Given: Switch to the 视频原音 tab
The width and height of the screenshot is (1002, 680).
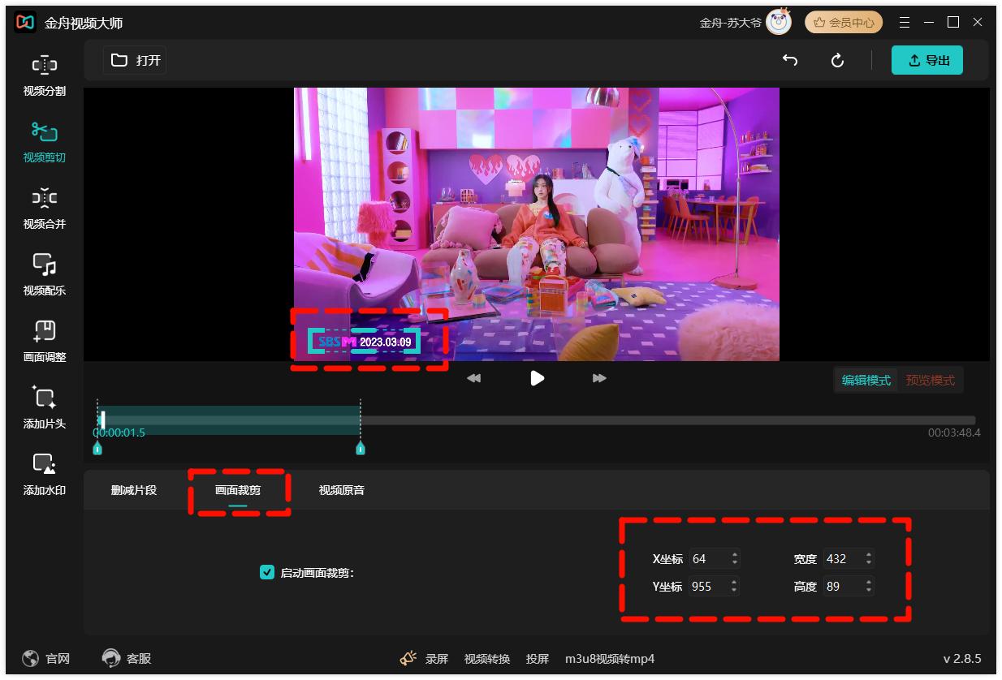Looking at the screenshot, I should point(342,490).
